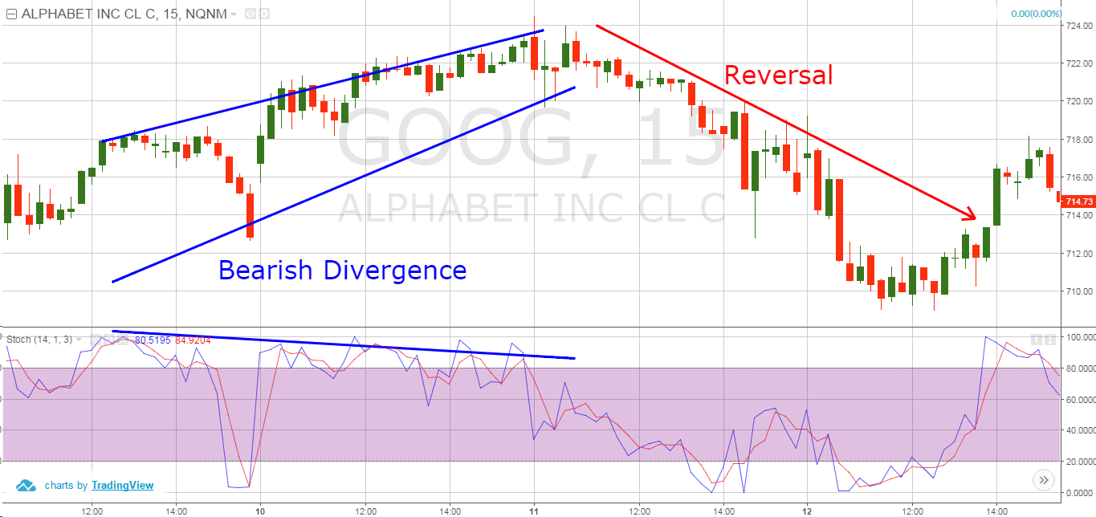1096x517 pixels.
Task: Click the eye icon beside the Stoch indicator
Action: [96, 340]
